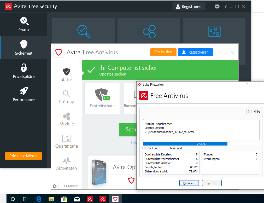This screenshot has width=264, height=203.
Task: Open Prüfung in Free Antivirus sidebar
Action: click(x=67, y=97)
